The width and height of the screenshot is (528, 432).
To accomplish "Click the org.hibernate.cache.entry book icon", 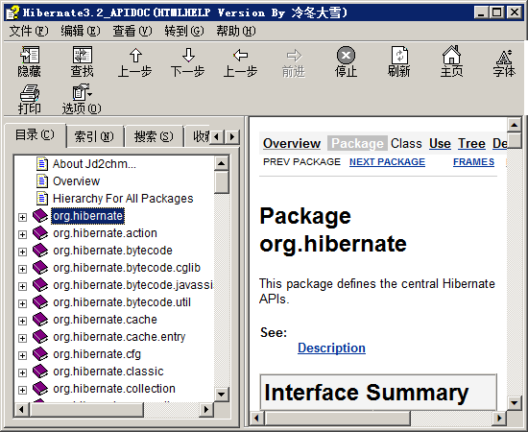I will tap(40, 337).
